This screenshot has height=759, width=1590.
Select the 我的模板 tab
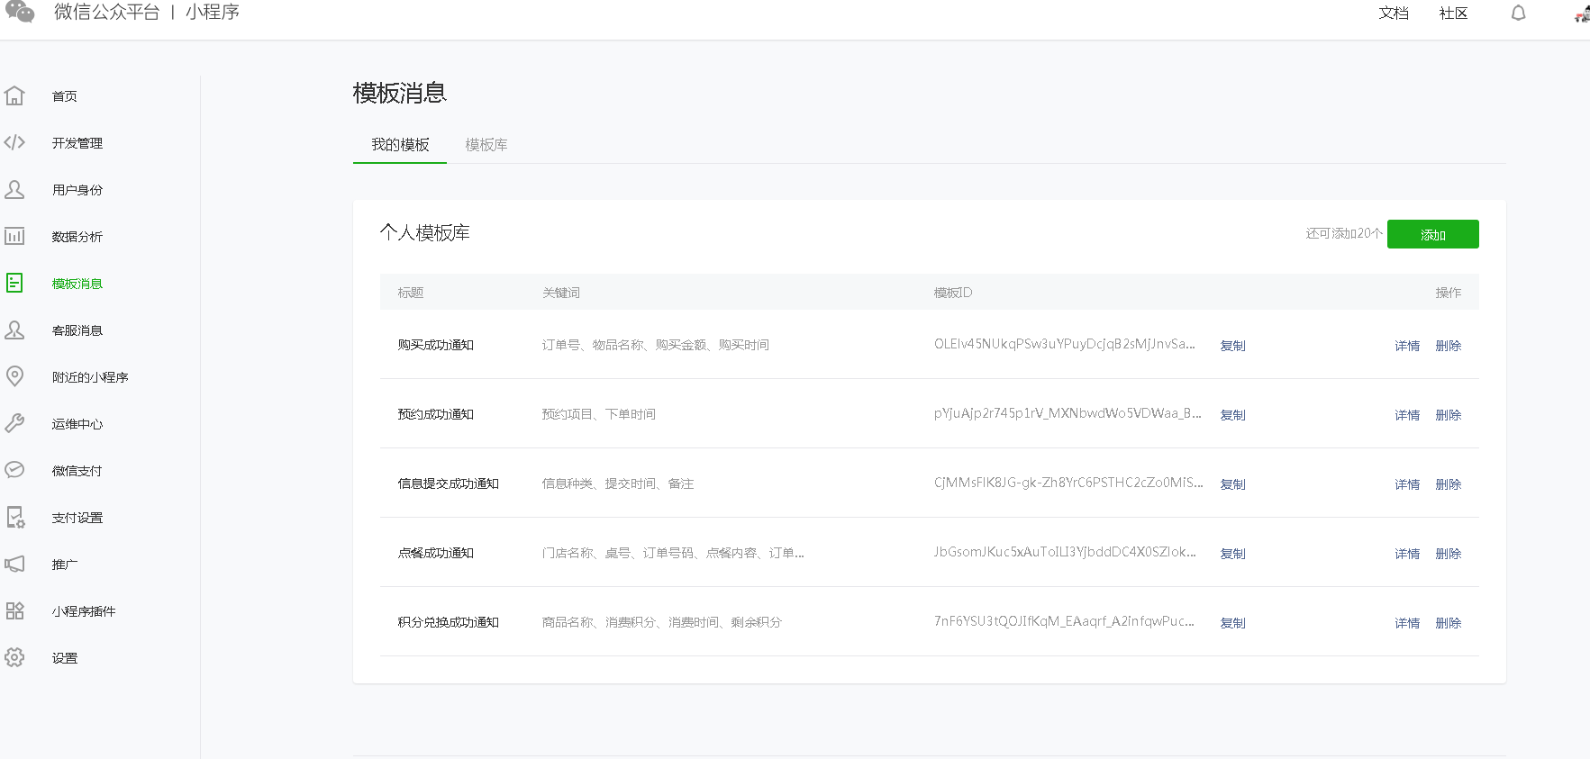tap(400, 145)
